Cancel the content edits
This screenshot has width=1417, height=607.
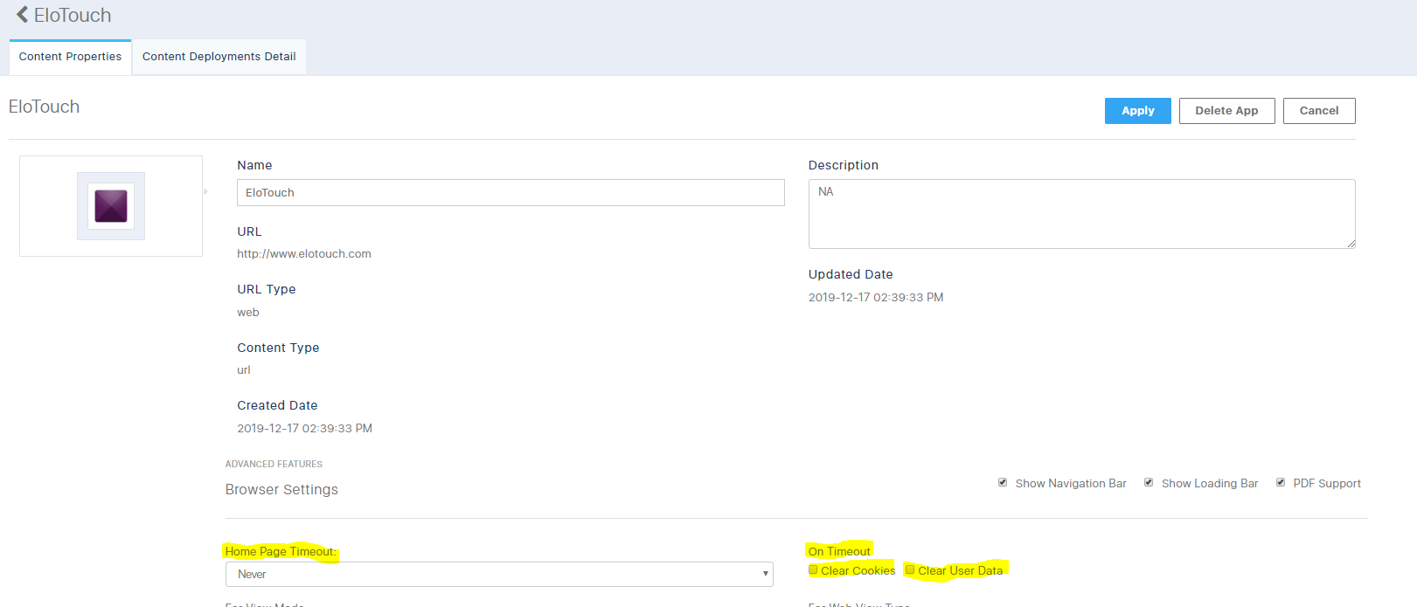coord(1318,111)
